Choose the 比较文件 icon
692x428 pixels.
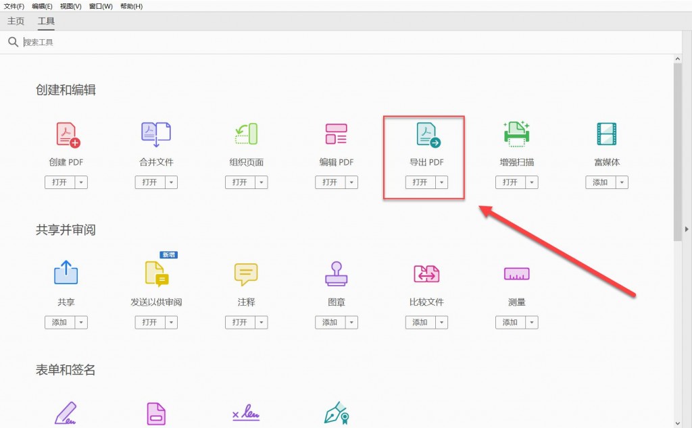[426, 273]
